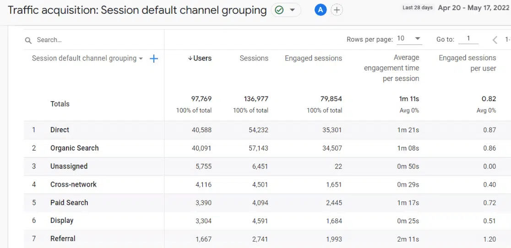
Task: Select the Direct channel row
Action: [60, 130]
